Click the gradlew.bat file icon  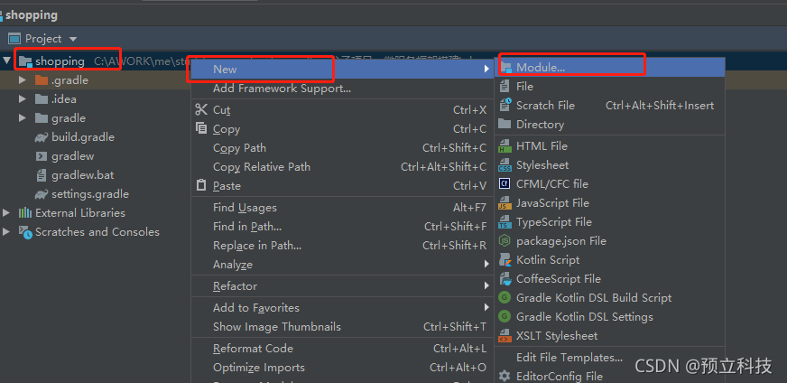[x=42, y=175]
